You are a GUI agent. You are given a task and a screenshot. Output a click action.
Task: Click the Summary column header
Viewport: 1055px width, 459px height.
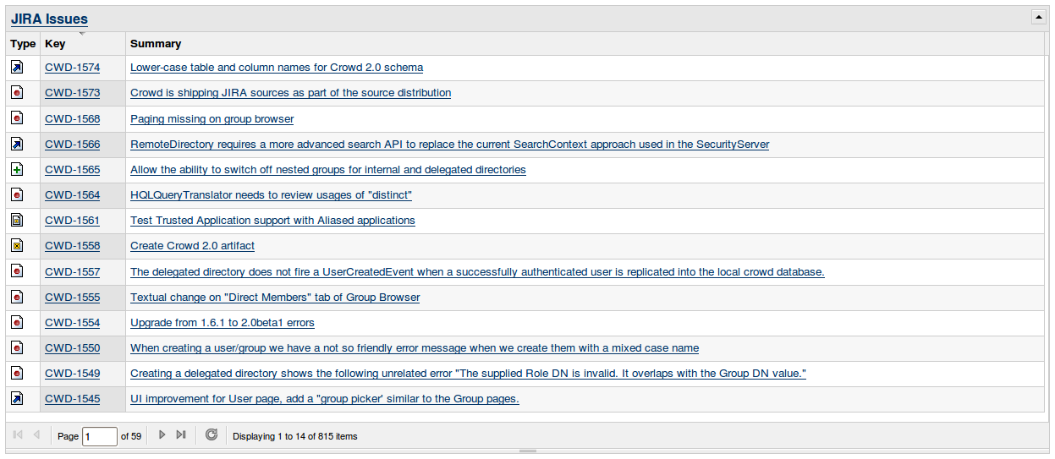click(156, 43)
